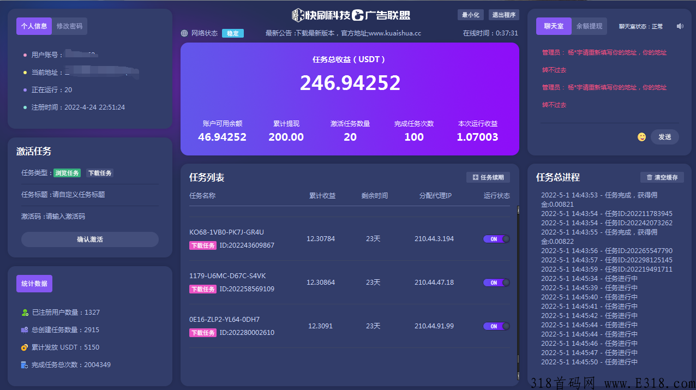Click the 累计收益 column header
The width and height of the screenshot is (696, 390).
tap(322, 195)
